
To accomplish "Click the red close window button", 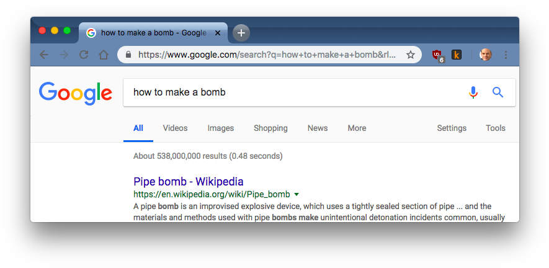I will tap(42, 30).
